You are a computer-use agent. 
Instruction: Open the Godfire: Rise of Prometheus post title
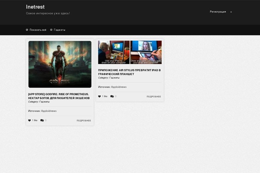click(59, 96)
